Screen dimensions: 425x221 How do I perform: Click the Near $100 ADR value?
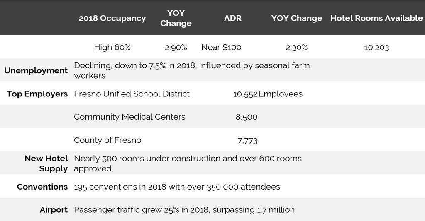point(221,47)
